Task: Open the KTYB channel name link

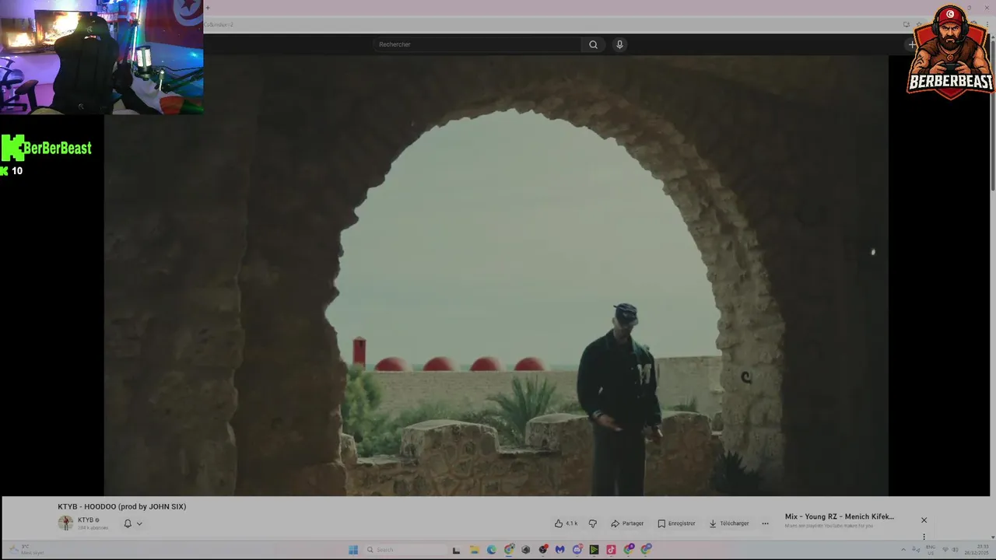Action: pyautogui.click(x=86, y=520)
